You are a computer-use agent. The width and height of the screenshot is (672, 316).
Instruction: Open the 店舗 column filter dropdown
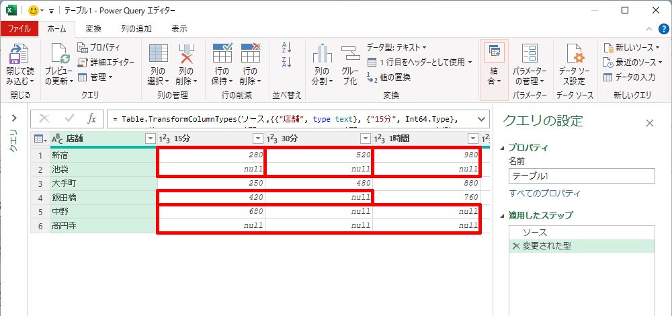(x=150, y=139)
